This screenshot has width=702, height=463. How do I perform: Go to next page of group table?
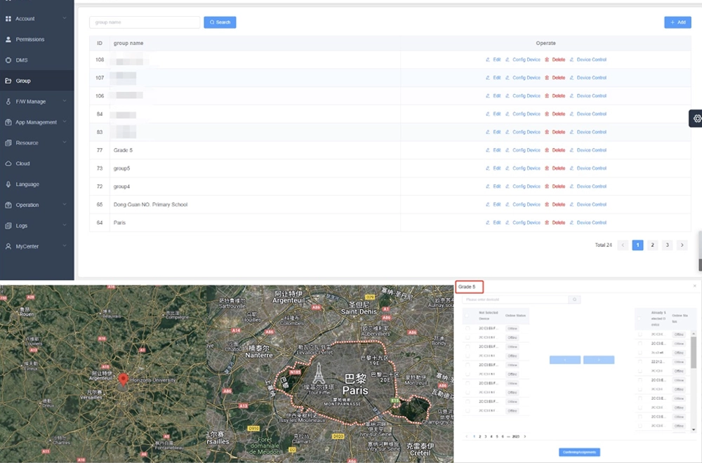682,245
